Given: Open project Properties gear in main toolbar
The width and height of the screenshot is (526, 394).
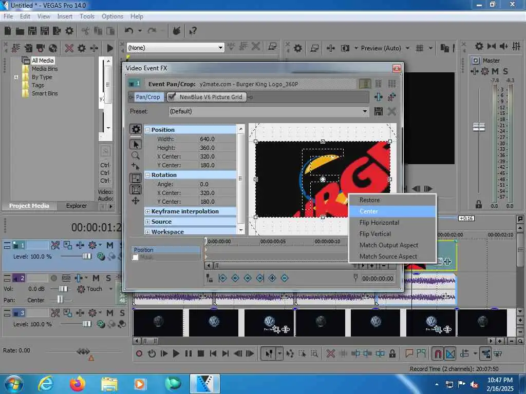Looking at the screenshot, I should pos(69,31).
